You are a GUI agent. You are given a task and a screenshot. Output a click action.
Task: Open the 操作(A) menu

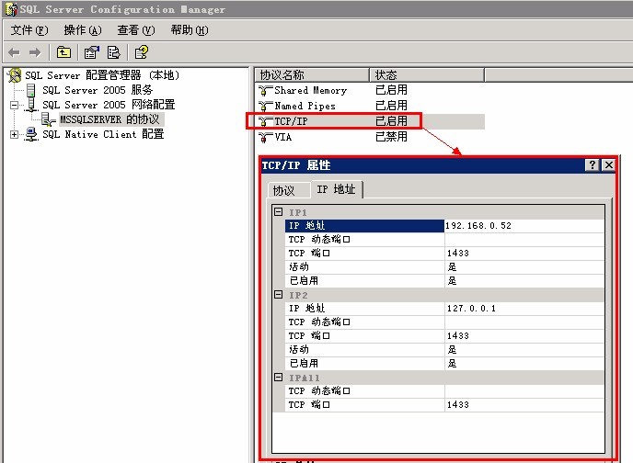pos(83,30)
